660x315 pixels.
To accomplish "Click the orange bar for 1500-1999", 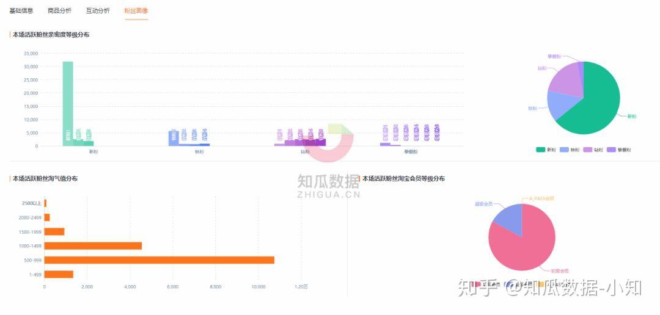I will click(x=54, y=231).
